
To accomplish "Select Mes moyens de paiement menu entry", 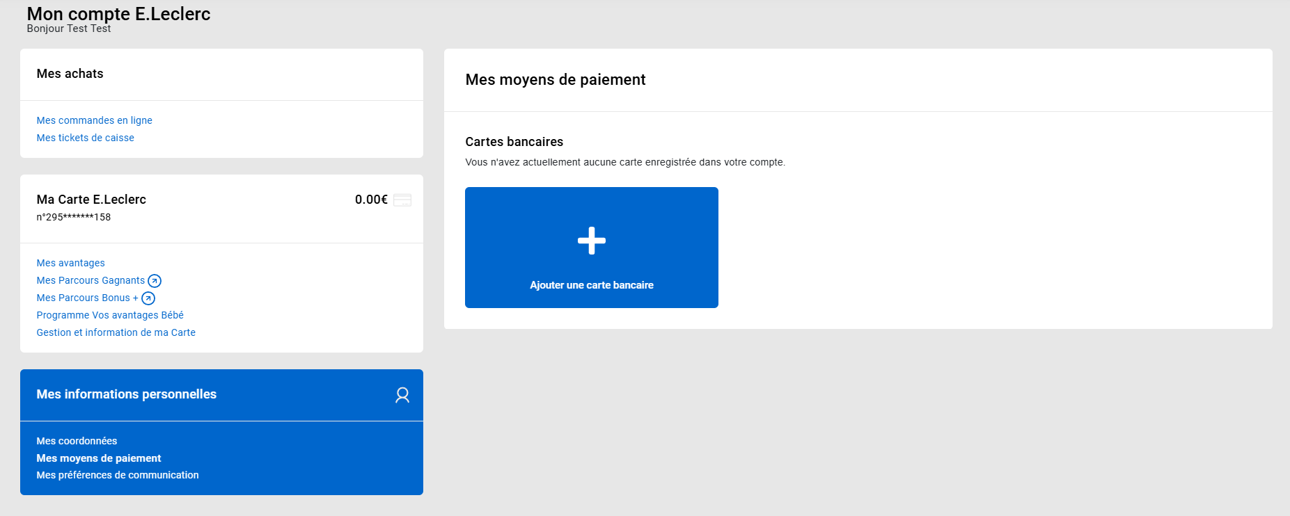I will (x=99, y=458).
